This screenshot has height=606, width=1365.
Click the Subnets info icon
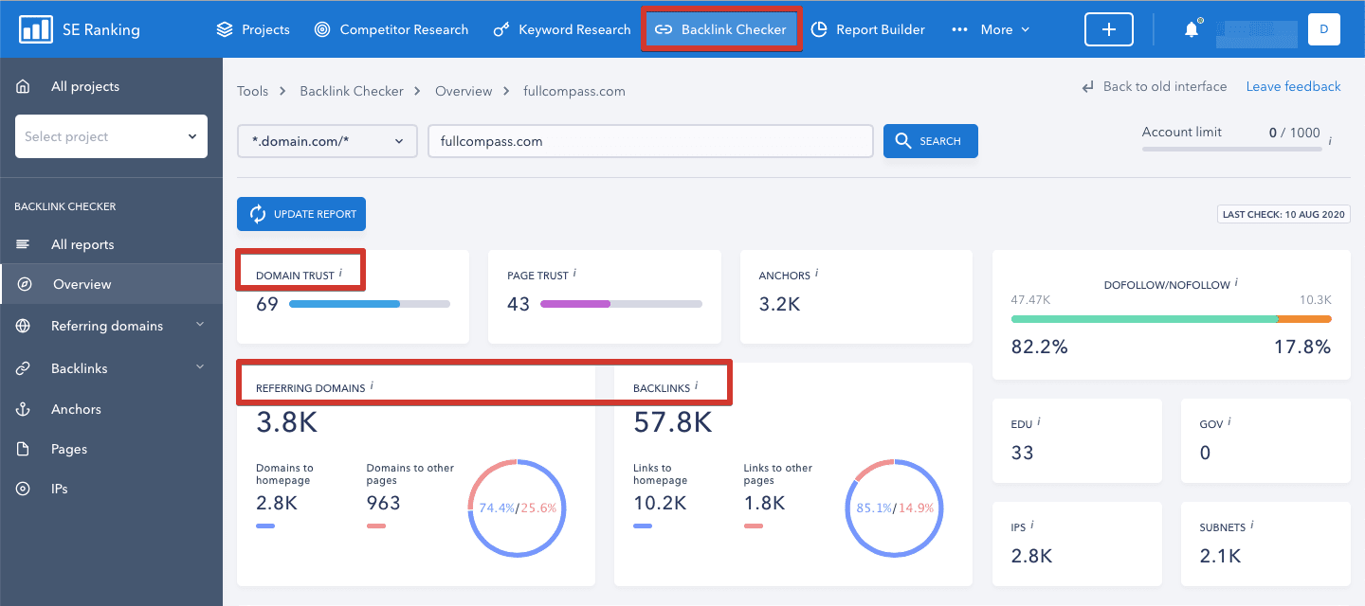click(x=1251, y=525)
